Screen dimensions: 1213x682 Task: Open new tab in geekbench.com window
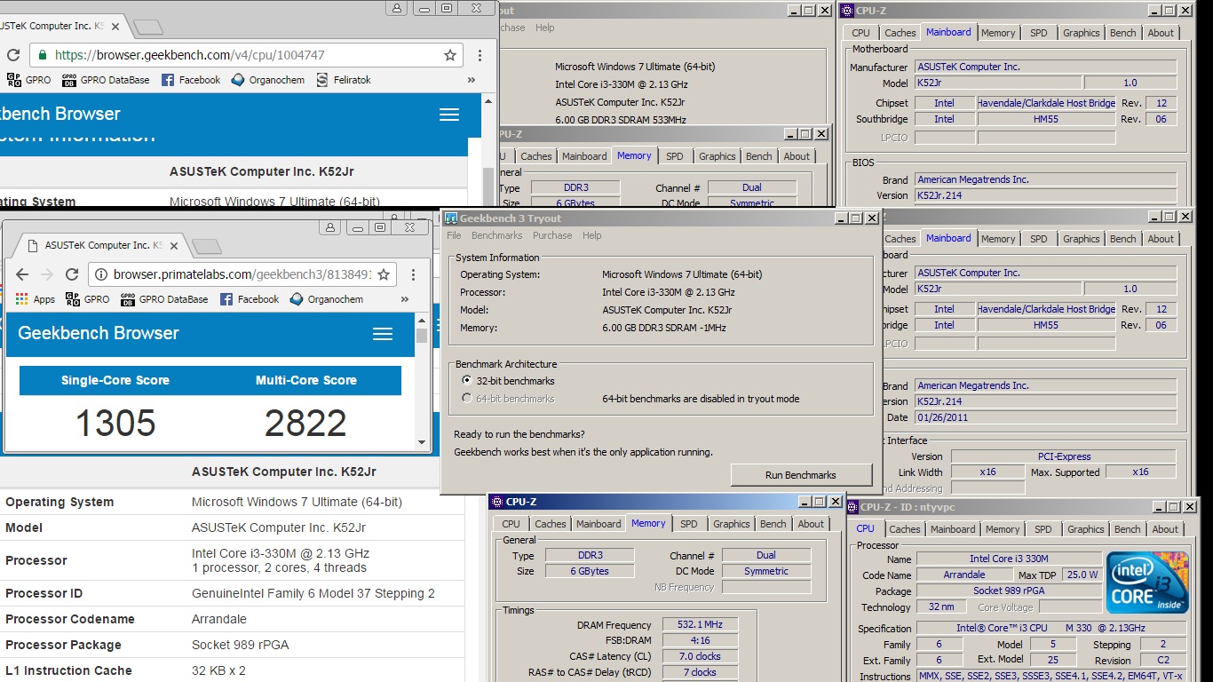point(147,27)
